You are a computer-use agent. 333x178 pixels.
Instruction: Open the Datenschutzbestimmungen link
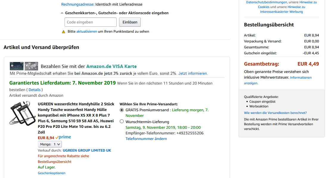264,2
